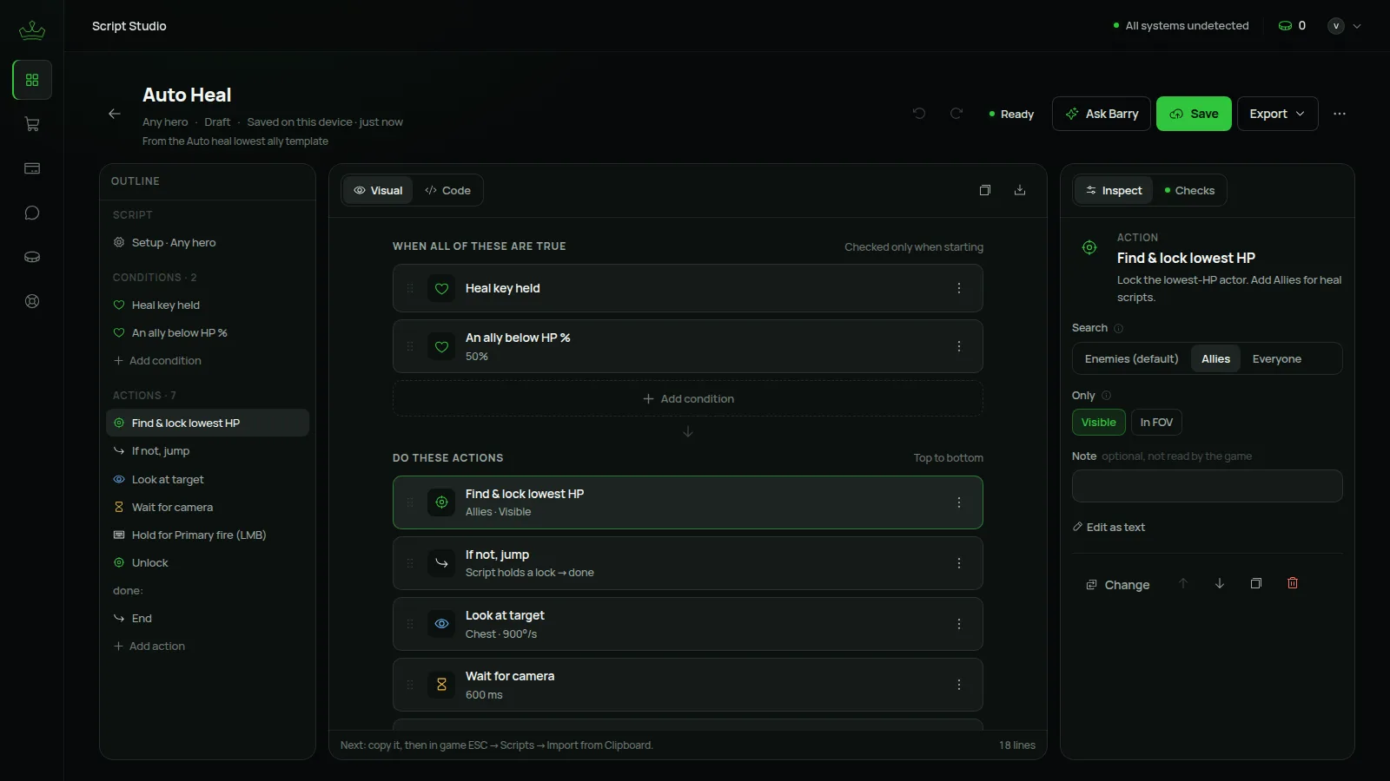Click the Note input field
Viewport: 1390px width, 781px height.
pos(1208,486)
